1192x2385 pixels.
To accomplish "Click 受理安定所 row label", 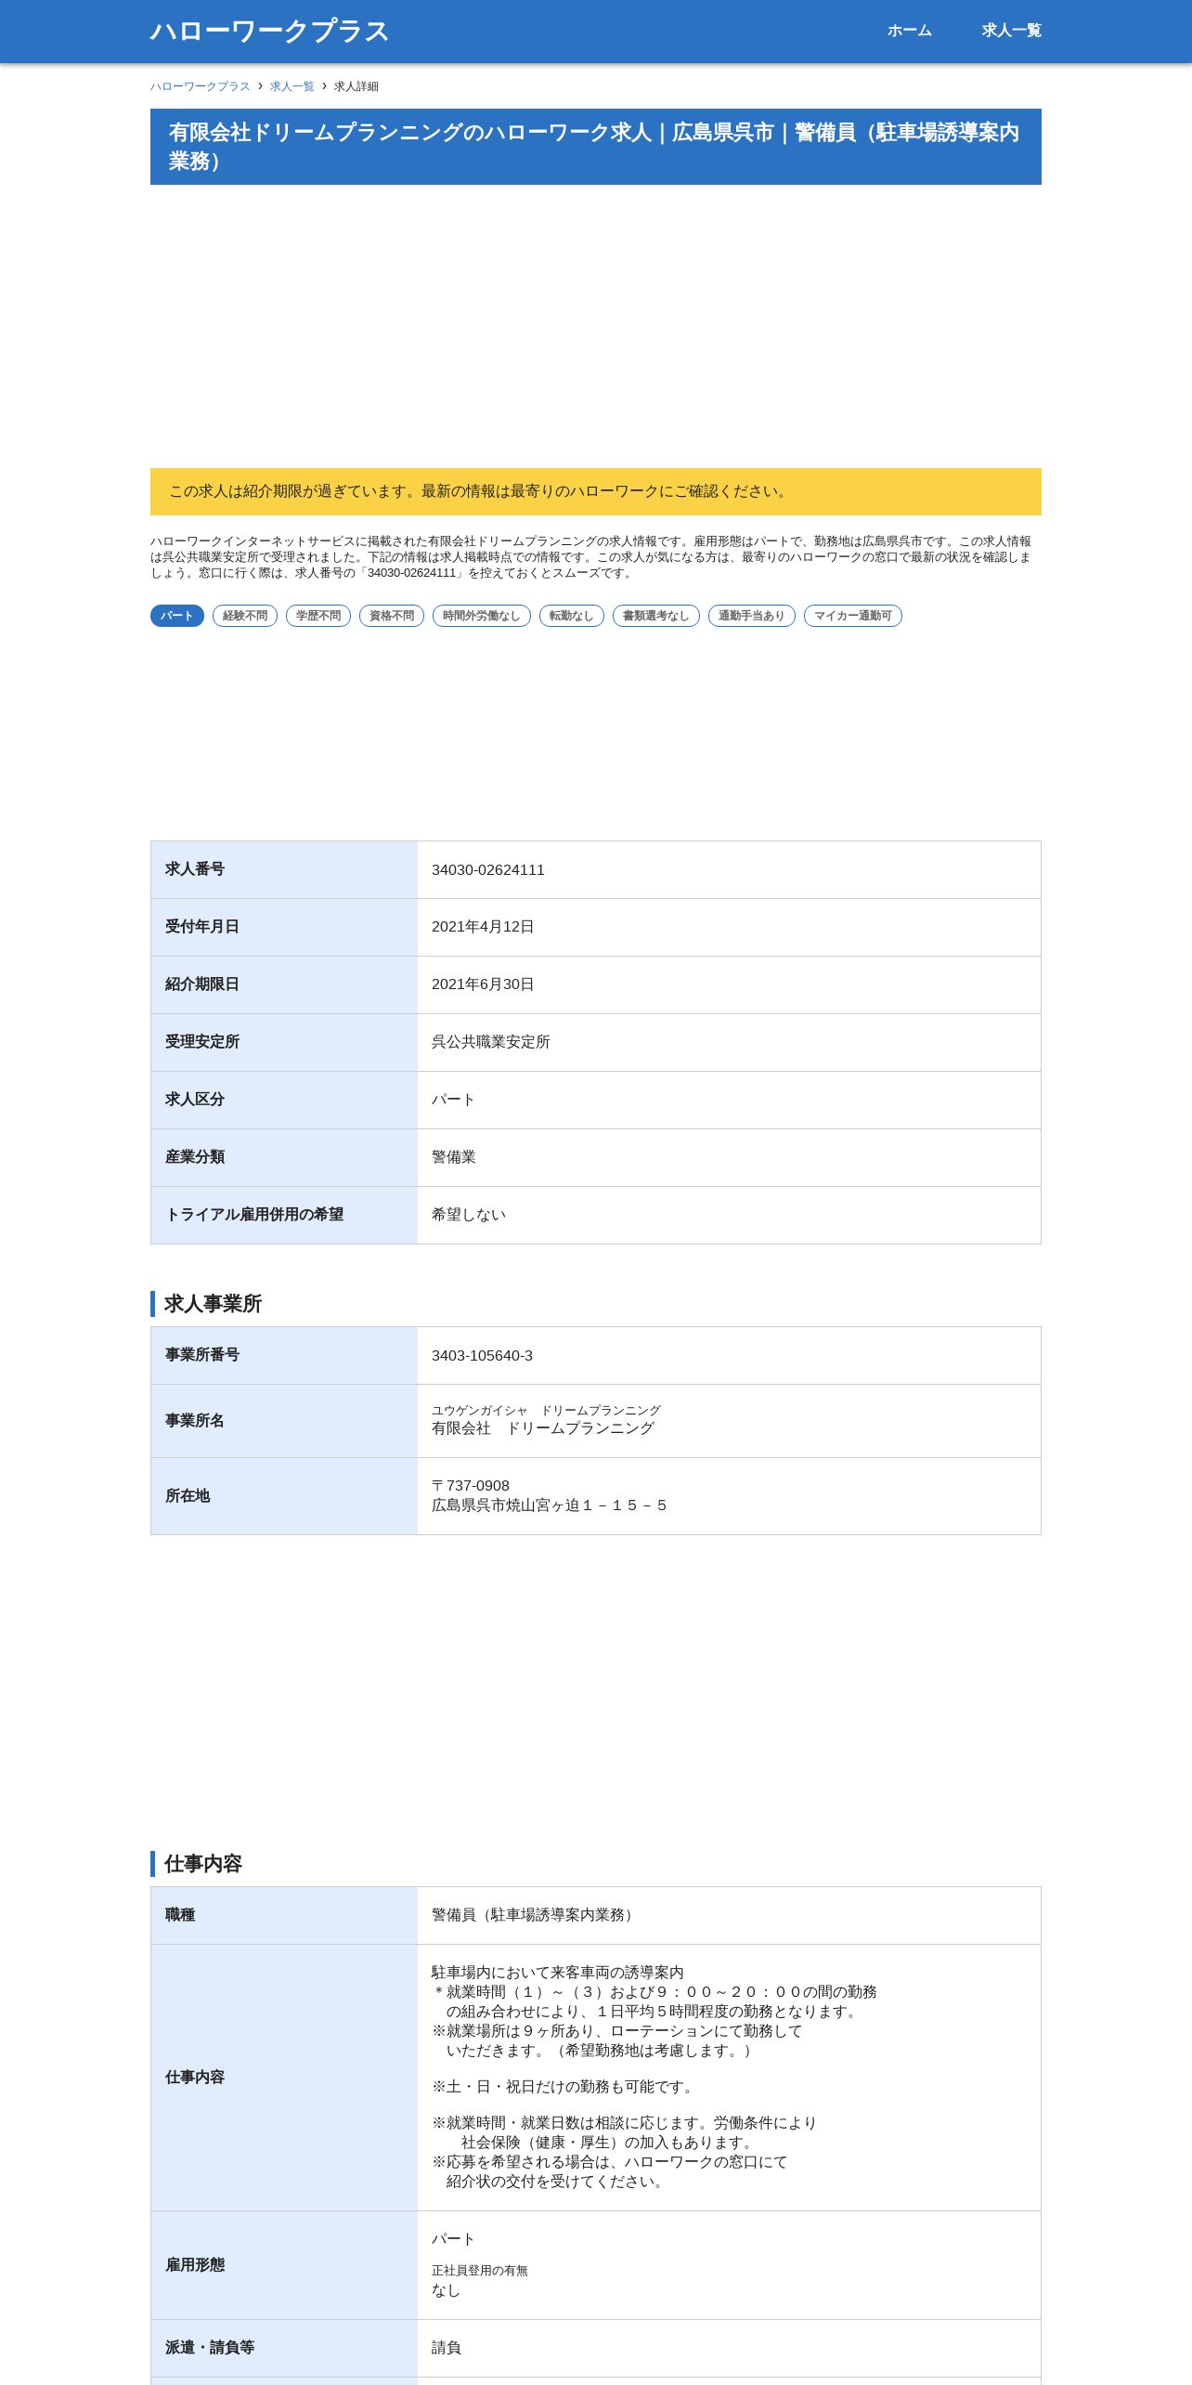I will pyautogui.click(x=202, y=1042).
